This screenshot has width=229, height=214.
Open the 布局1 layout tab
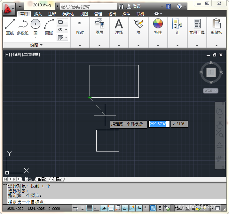pos(42,179)
